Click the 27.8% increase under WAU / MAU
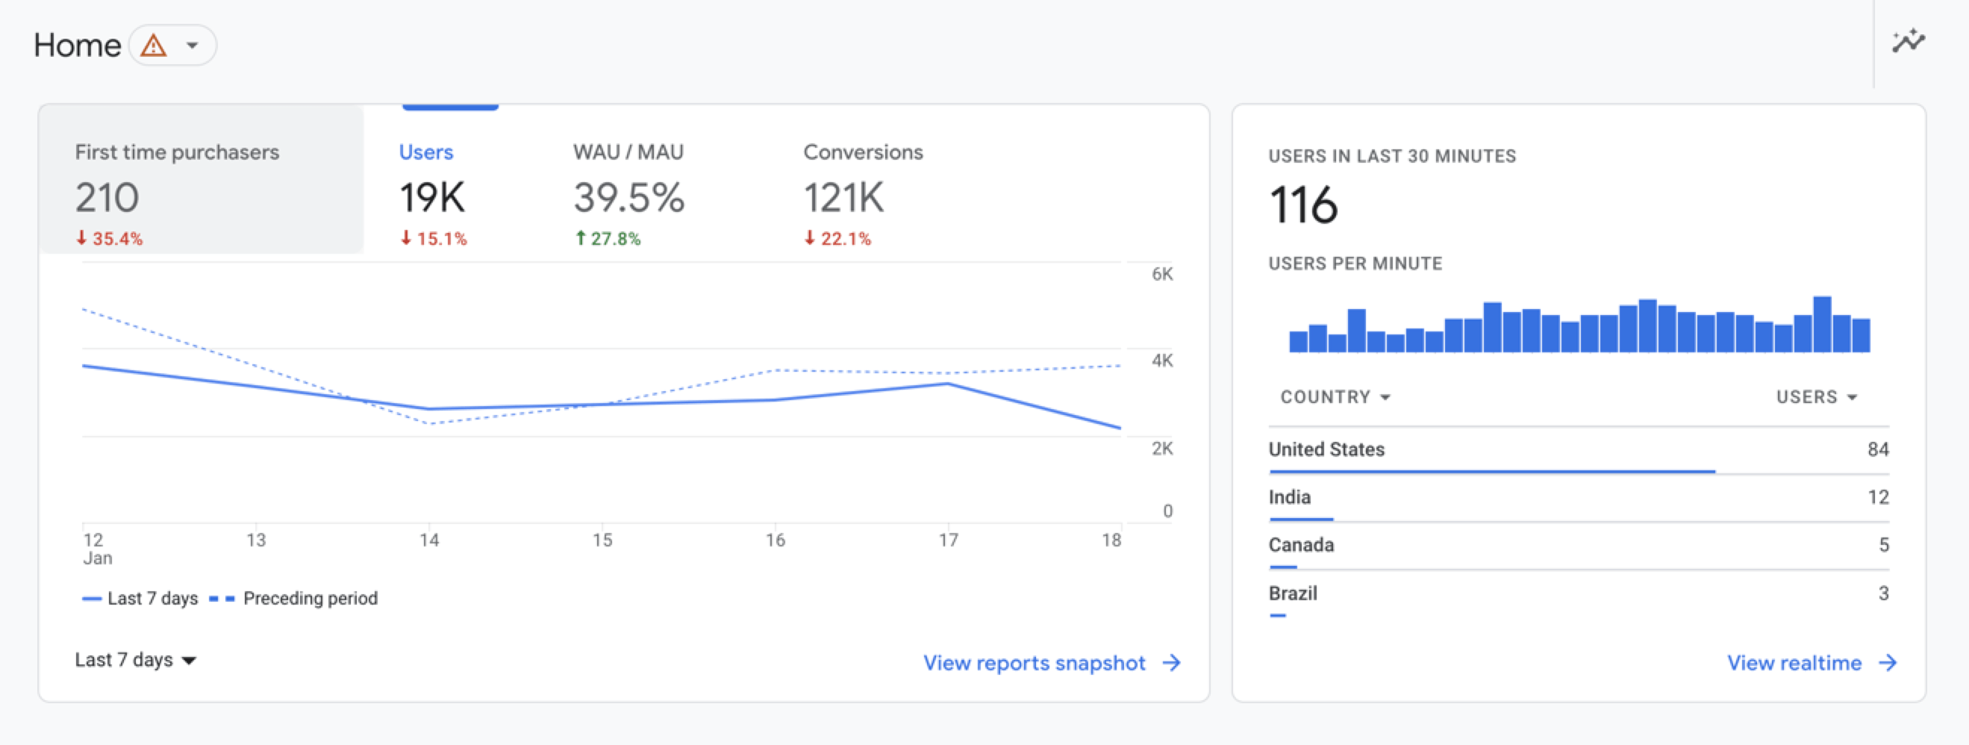Screen dimensions: 1969x745 (x=608, y=238)
